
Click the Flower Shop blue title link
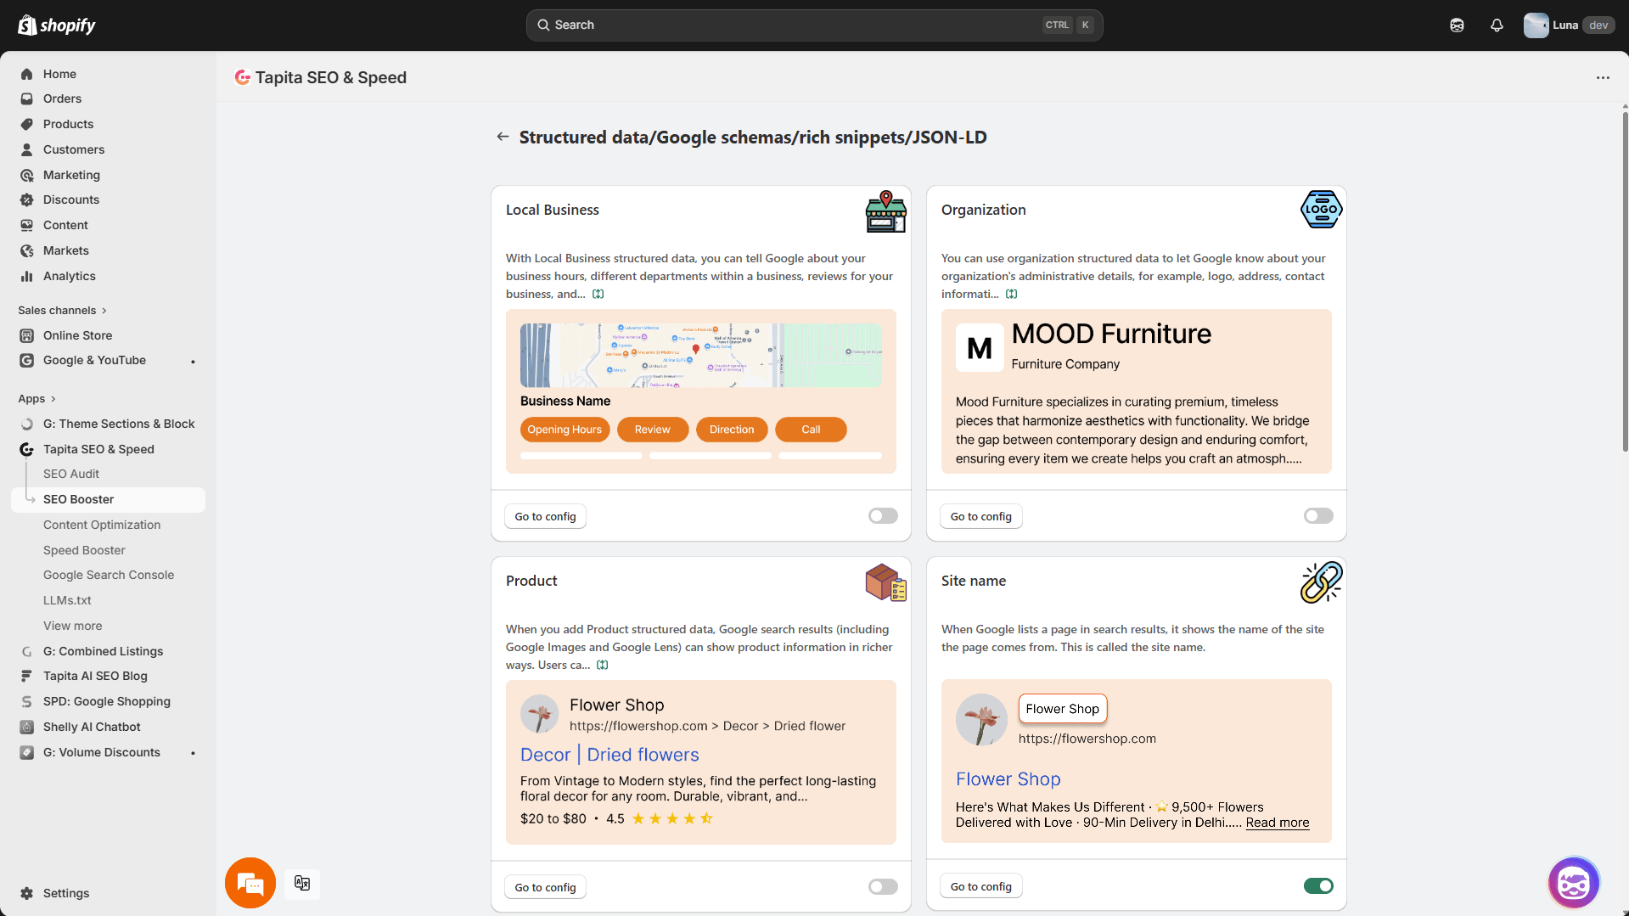click(1008, 779)
